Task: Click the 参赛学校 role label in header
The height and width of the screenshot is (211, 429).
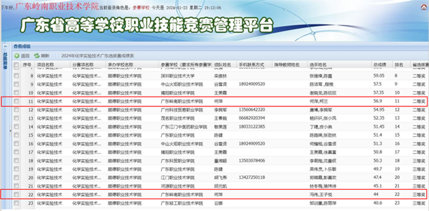Action: [141, 8]
